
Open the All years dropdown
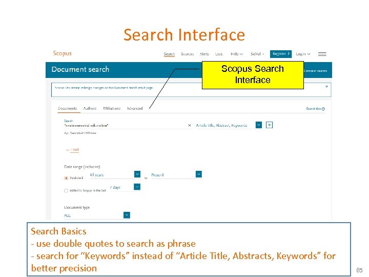tap(115, 174)
